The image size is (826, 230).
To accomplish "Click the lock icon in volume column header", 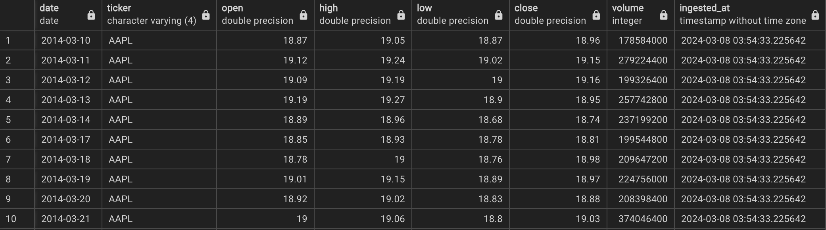I will tap(664, 15).
